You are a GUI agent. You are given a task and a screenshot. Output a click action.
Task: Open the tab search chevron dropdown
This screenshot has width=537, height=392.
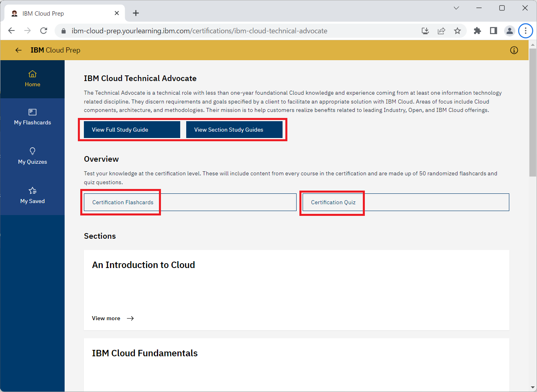pyautogui.click(x=456, y=8)
